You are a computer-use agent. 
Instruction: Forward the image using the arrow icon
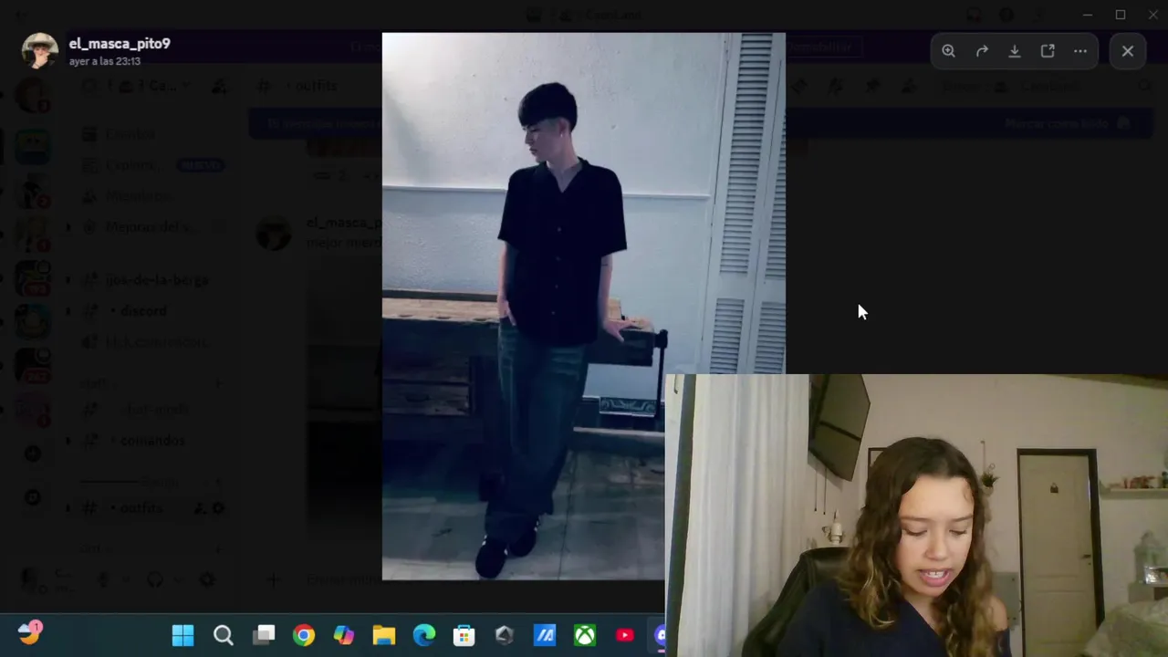(x=982, y=51)
